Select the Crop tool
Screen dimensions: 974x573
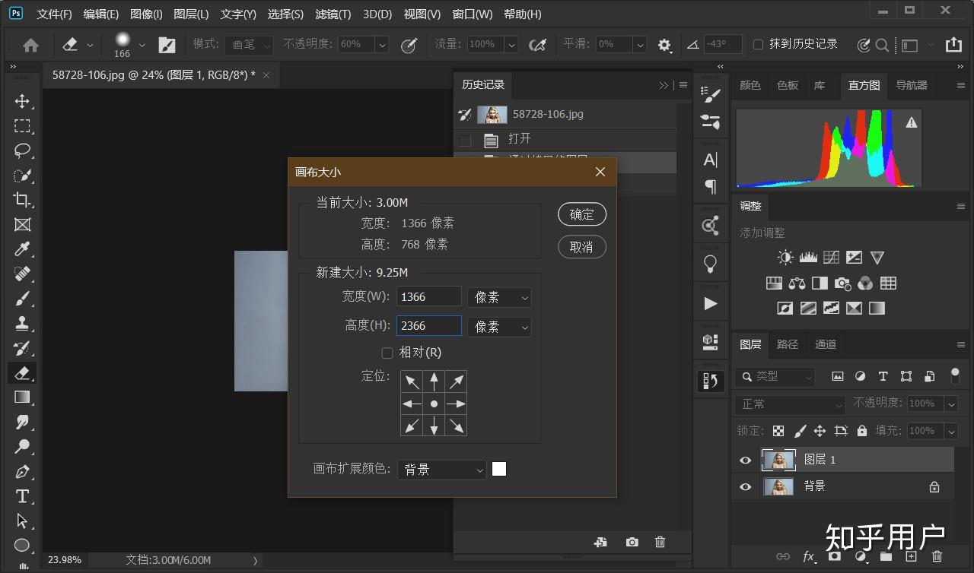(22, 200)
